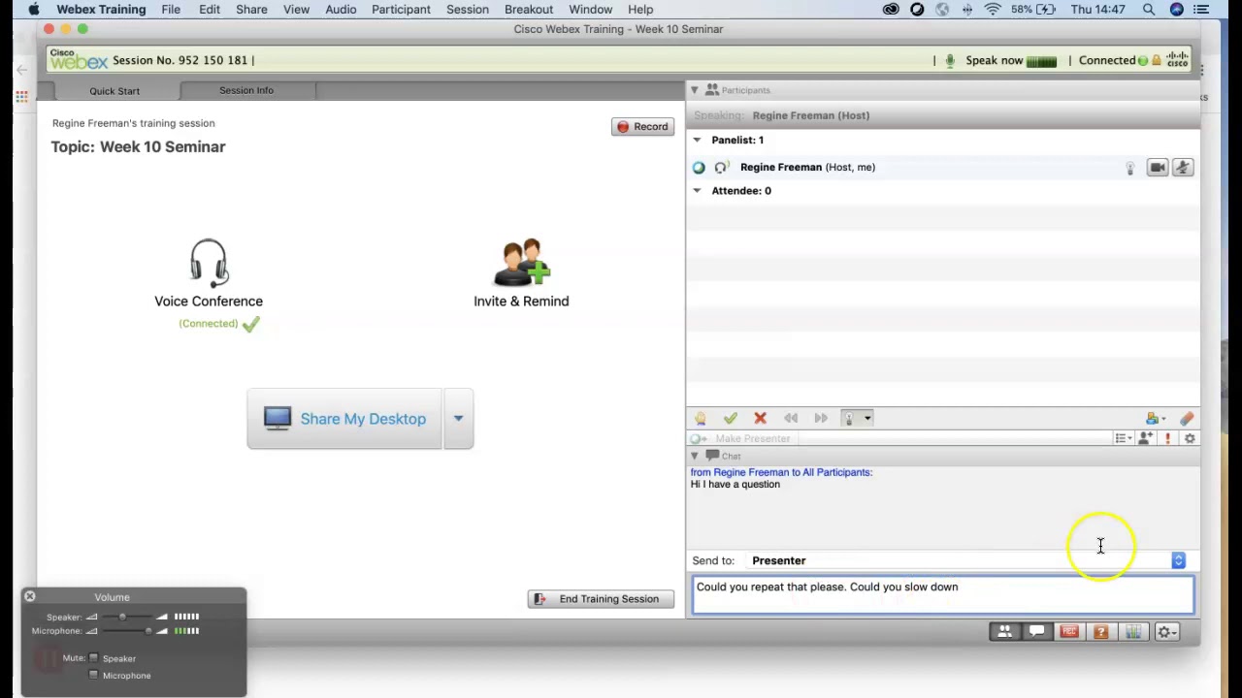Click the lock icon beside Connected status
1242x698 pixels.
[x=1157, y=60]
